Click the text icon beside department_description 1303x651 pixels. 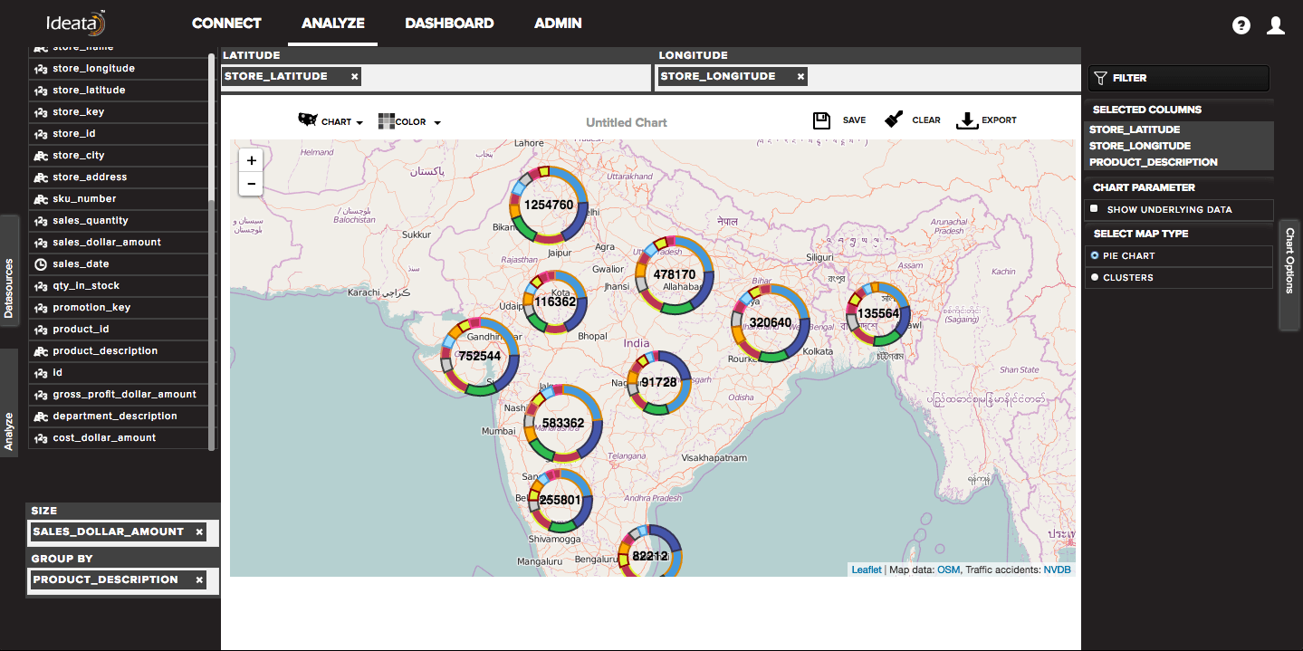41,416
